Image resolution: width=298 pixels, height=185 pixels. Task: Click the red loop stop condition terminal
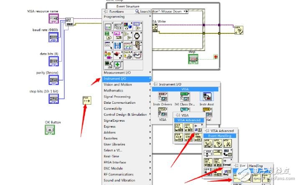pyautogui.click(x=215, y=56)
